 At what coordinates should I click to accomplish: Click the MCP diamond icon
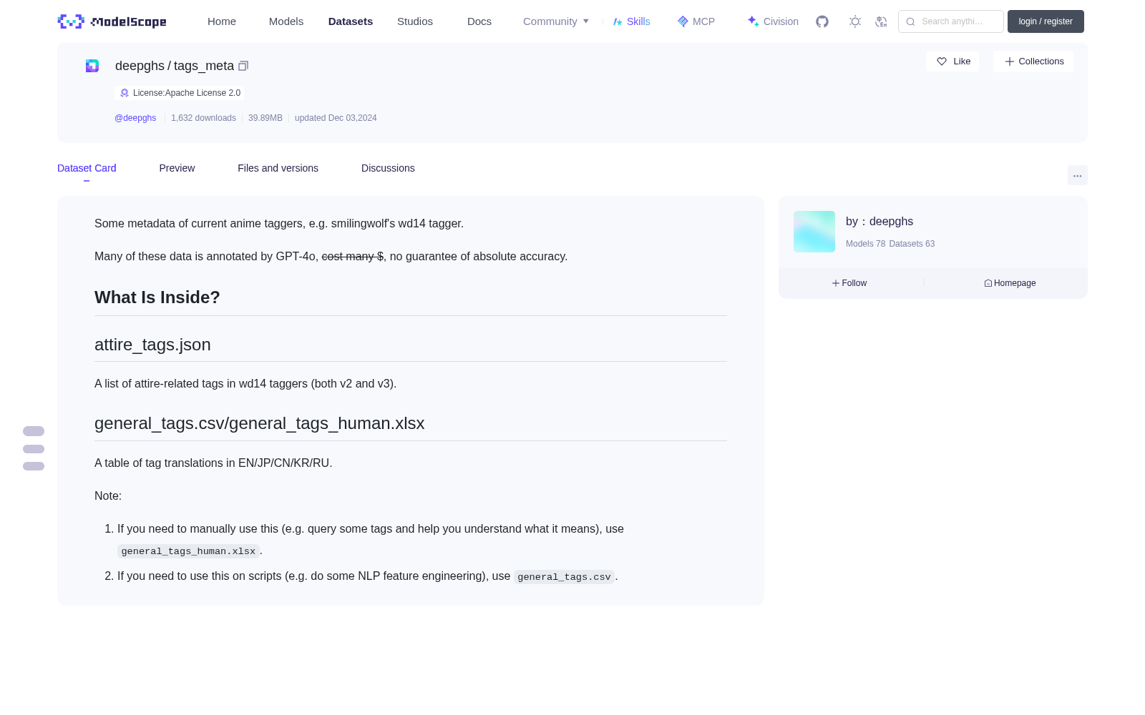coord(683,21)
